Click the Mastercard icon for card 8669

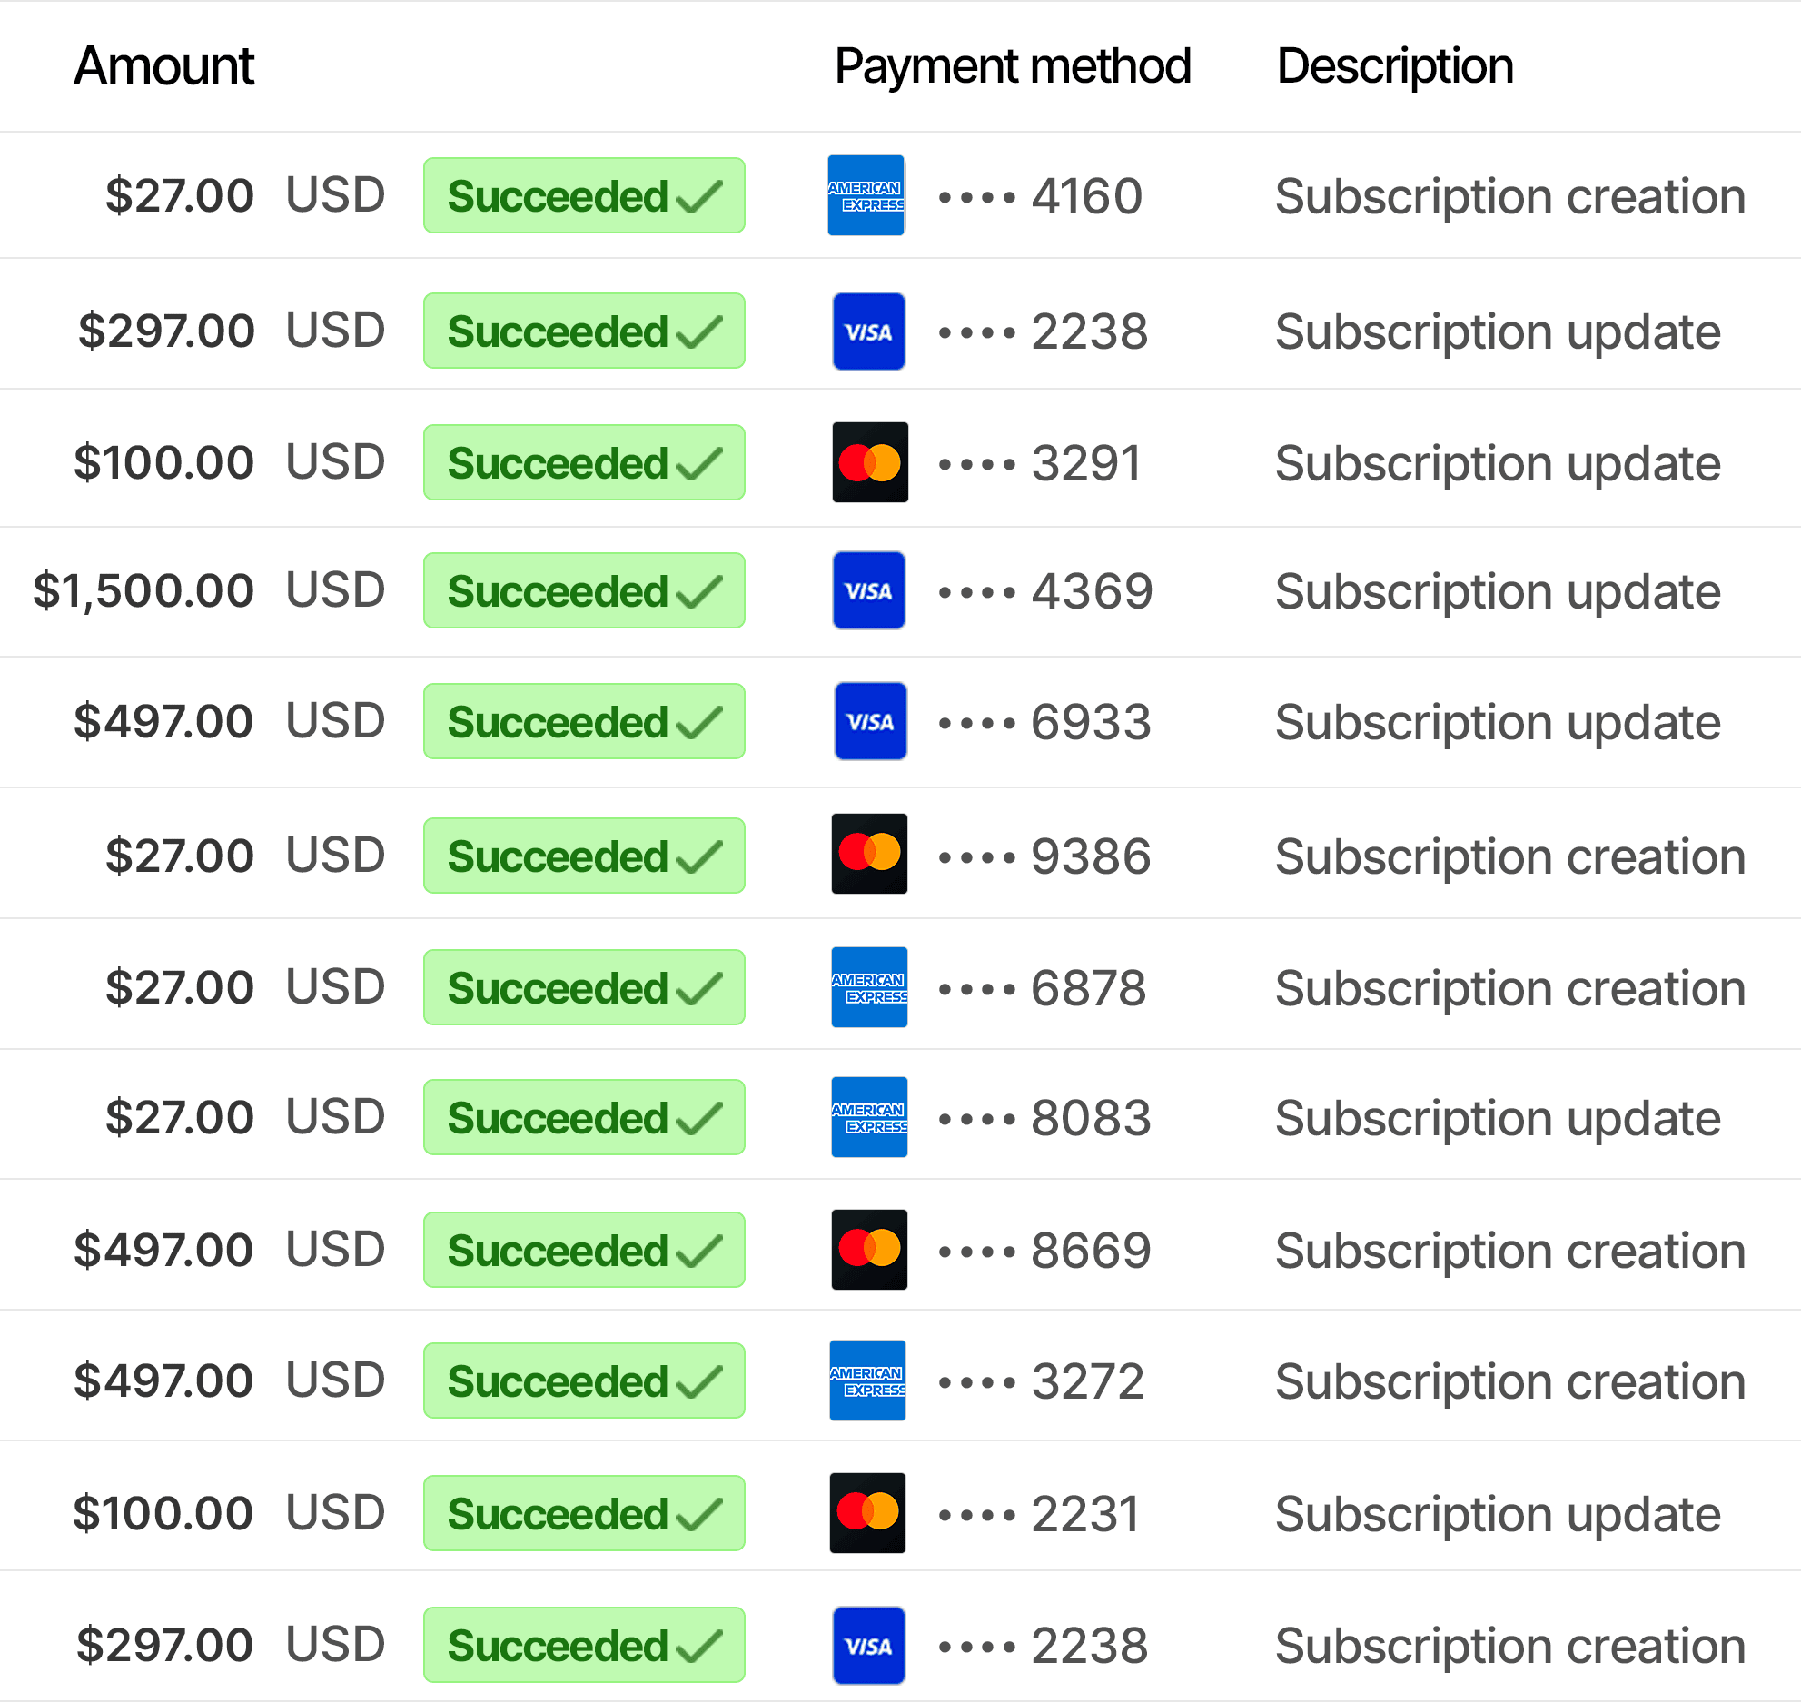(869, 1249)
